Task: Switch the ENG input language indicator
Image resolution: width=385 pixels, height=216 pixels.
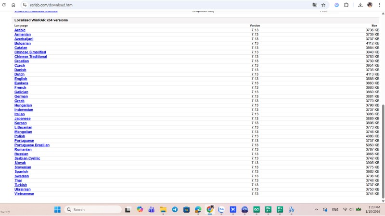Action: [335, 210]
